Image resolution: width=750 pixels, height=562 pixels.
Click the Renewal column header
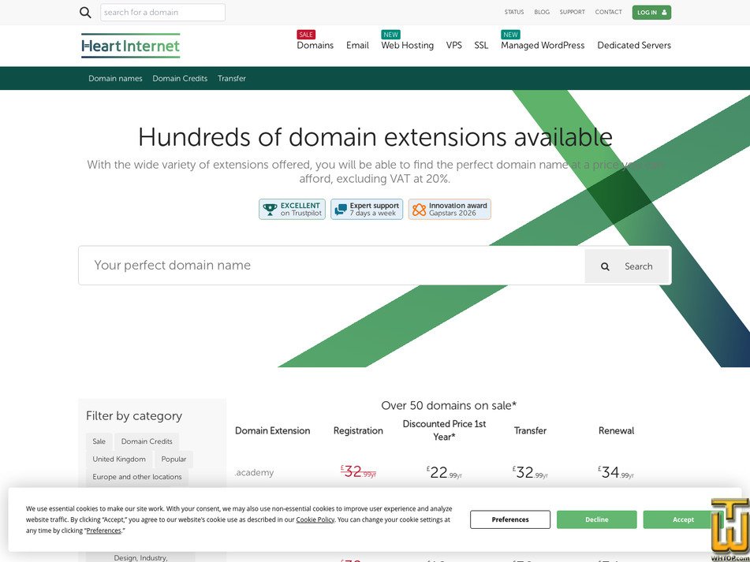pos(616,430)
